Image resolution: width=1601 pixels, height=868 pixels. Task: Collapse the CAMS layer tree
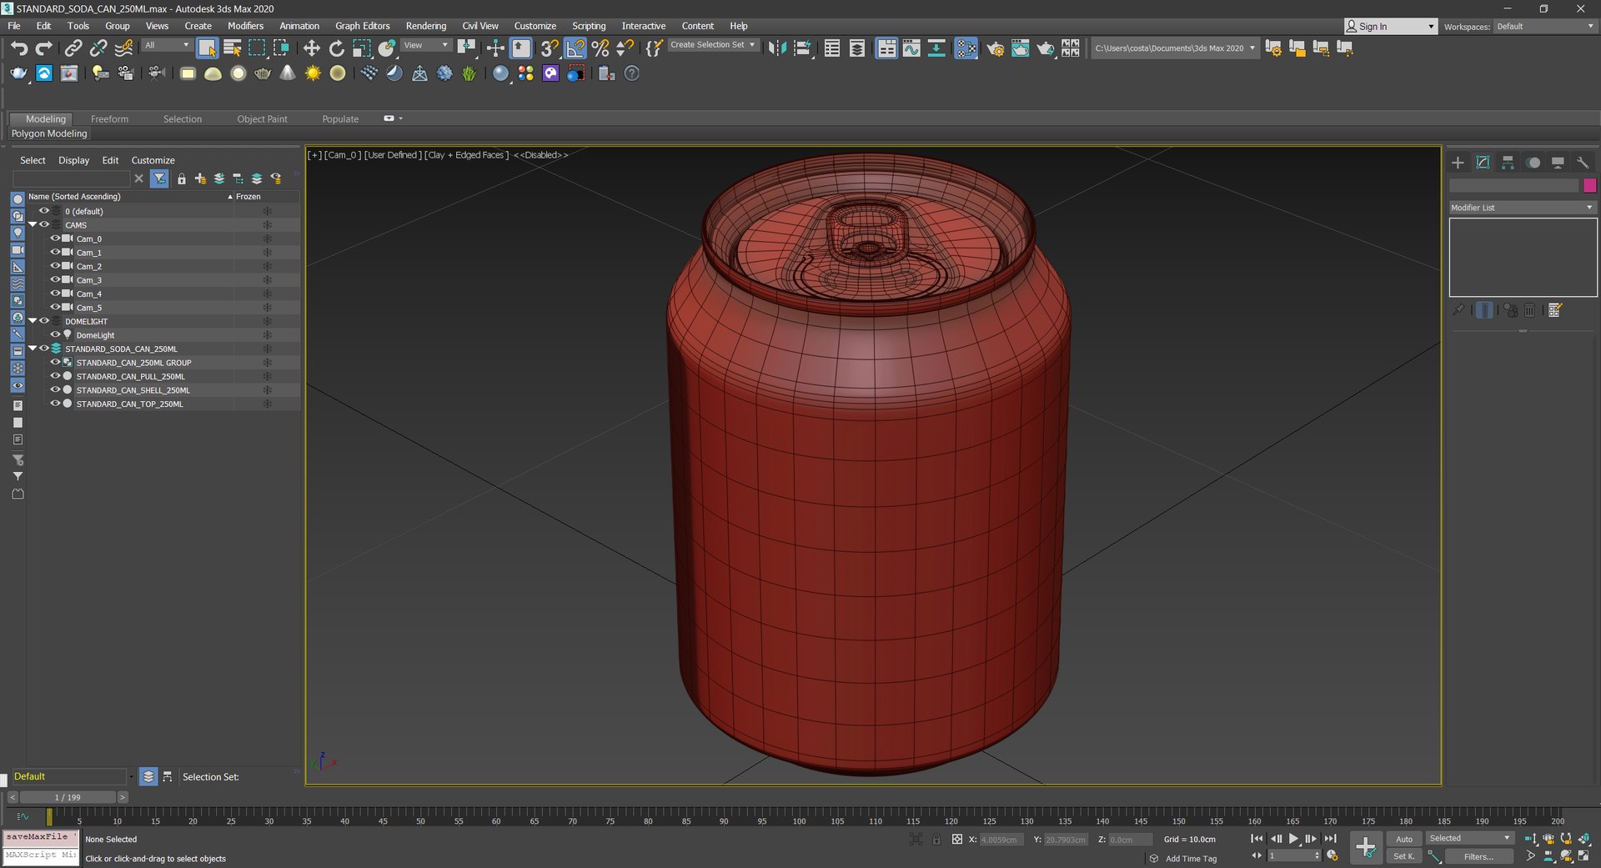pos(33,224)
